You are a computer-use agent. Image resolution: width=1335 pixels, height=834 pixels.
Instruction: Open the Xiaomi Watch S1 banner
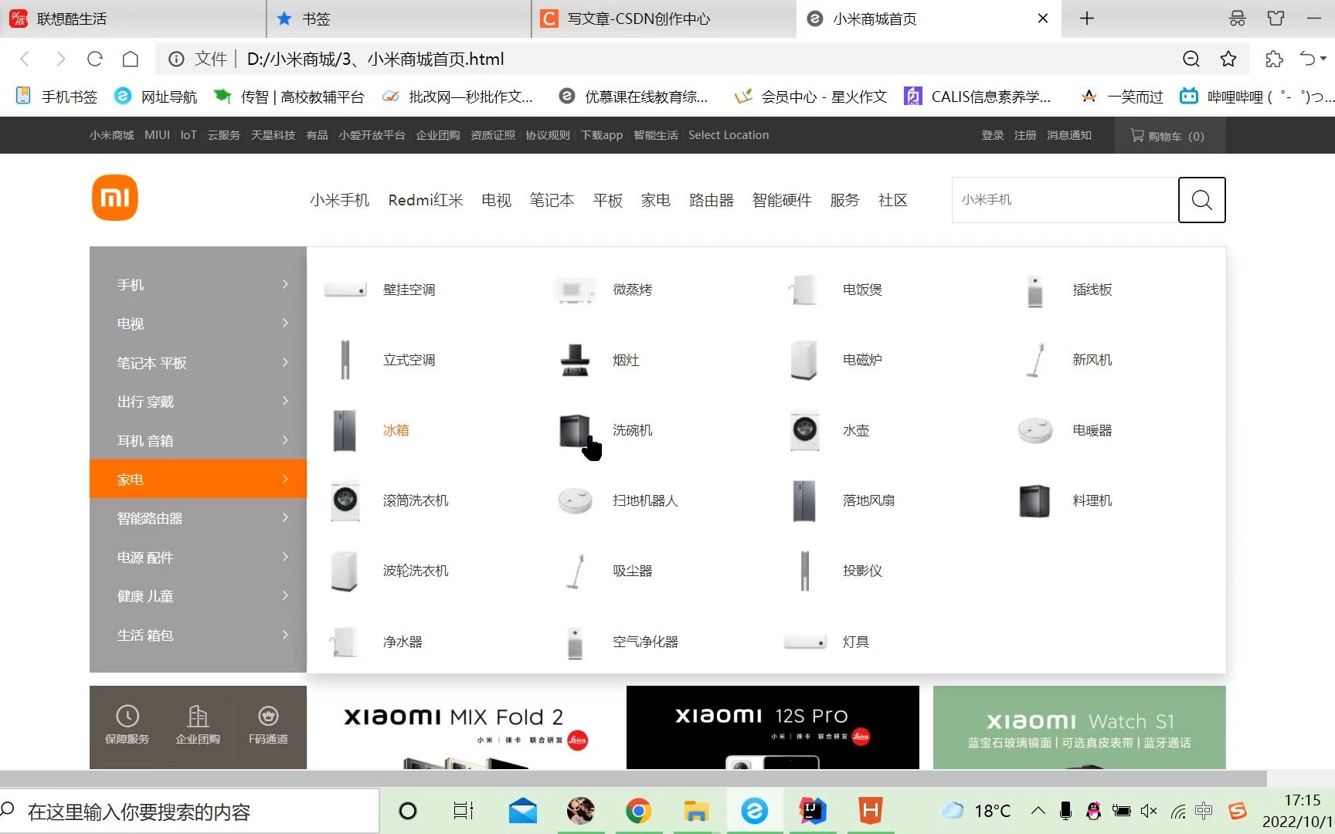1079,727
